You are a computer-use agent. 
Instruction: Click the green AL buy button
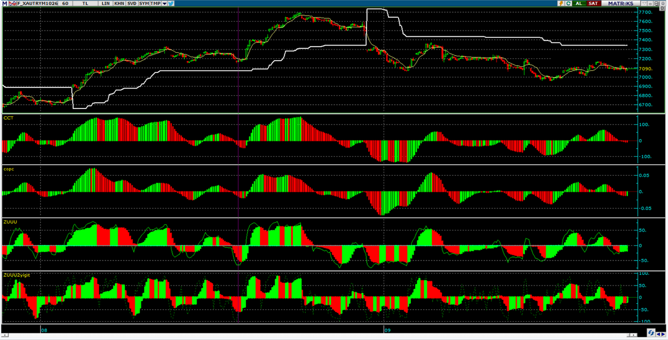[x=579, y=3]
